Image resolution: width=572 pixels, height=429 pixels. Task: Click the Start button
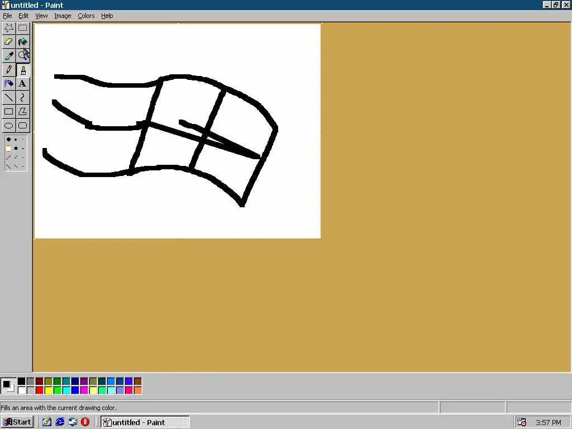coord(17,422)
